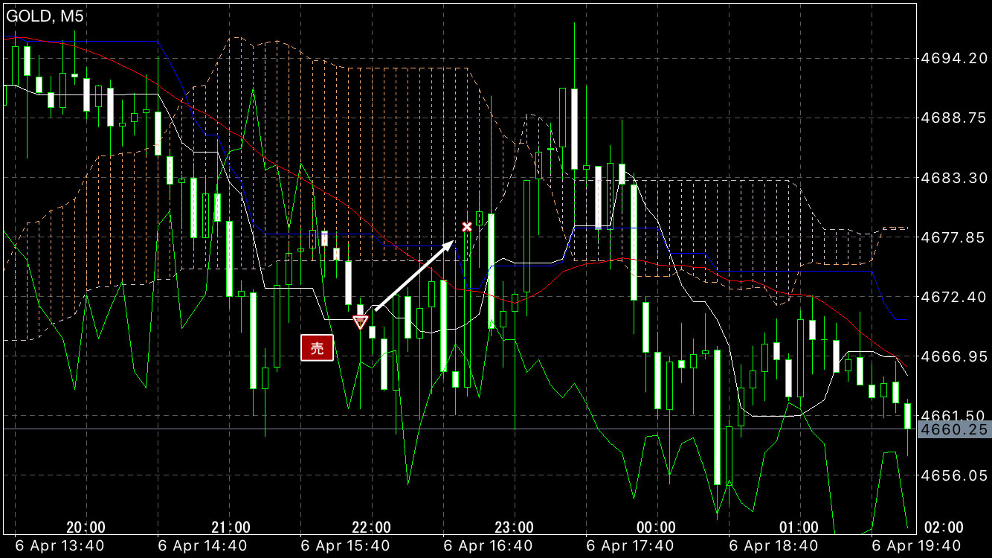
Task: Click the 20:00 time axis label
Action: click(x=86, y=527)
